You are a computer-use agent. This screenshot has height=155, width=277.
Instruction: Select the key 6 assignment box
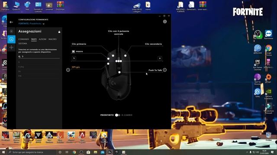[x=160, y=58]
